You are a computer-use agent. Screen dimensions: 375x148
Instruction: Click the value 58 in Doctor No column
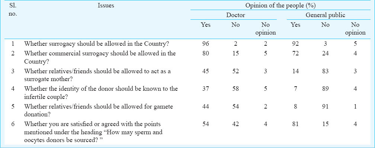[235, 89]
